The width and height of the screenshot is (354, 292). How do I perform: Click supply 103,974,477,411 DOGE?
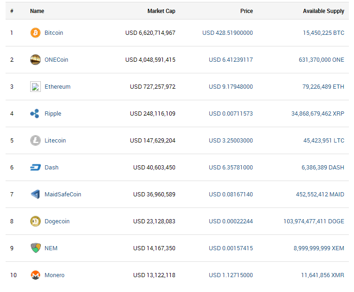tap(314, 221)
